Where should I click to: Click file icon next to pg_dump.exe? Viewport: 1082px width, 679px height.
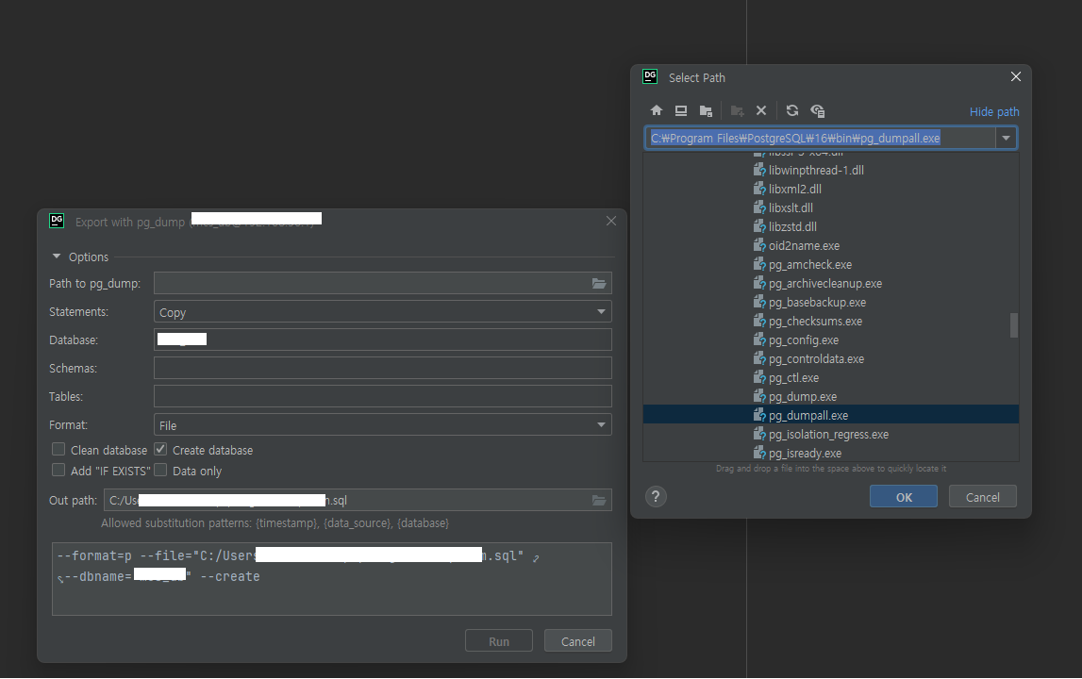click(x=759, y=397)
